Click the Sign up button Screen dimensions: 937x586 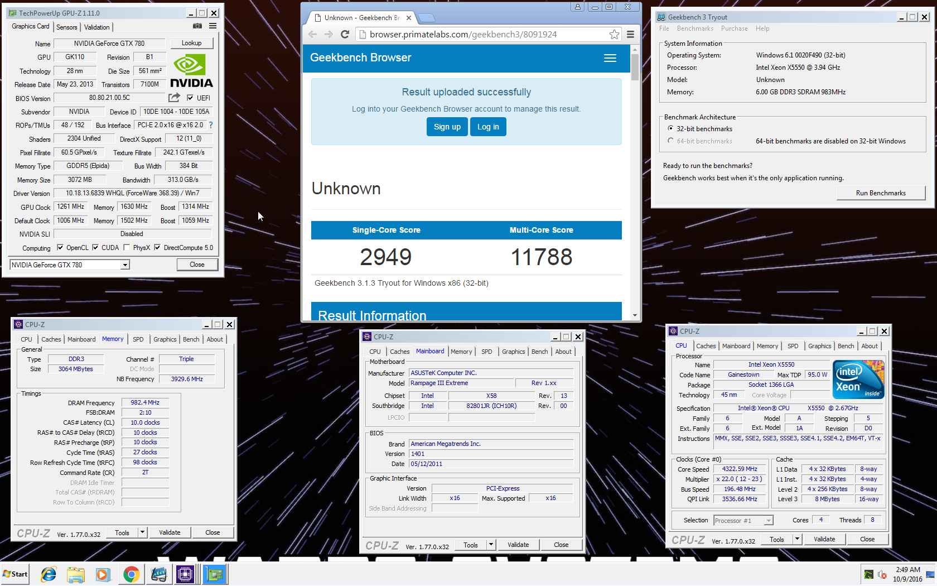coord(447,127)
